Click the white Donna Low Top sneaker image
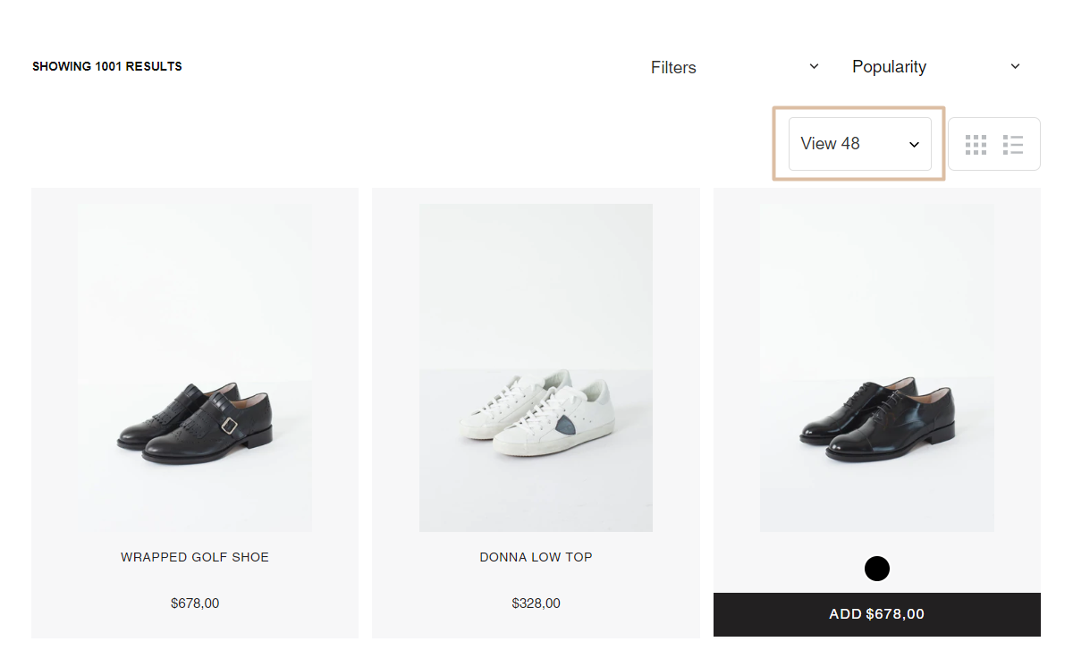This screenshot has height=650, width=1073. click(x=536, y=367)
